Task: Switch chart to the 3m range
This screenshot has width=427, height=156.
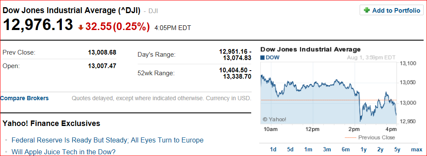Action: (x=327, y=150)
